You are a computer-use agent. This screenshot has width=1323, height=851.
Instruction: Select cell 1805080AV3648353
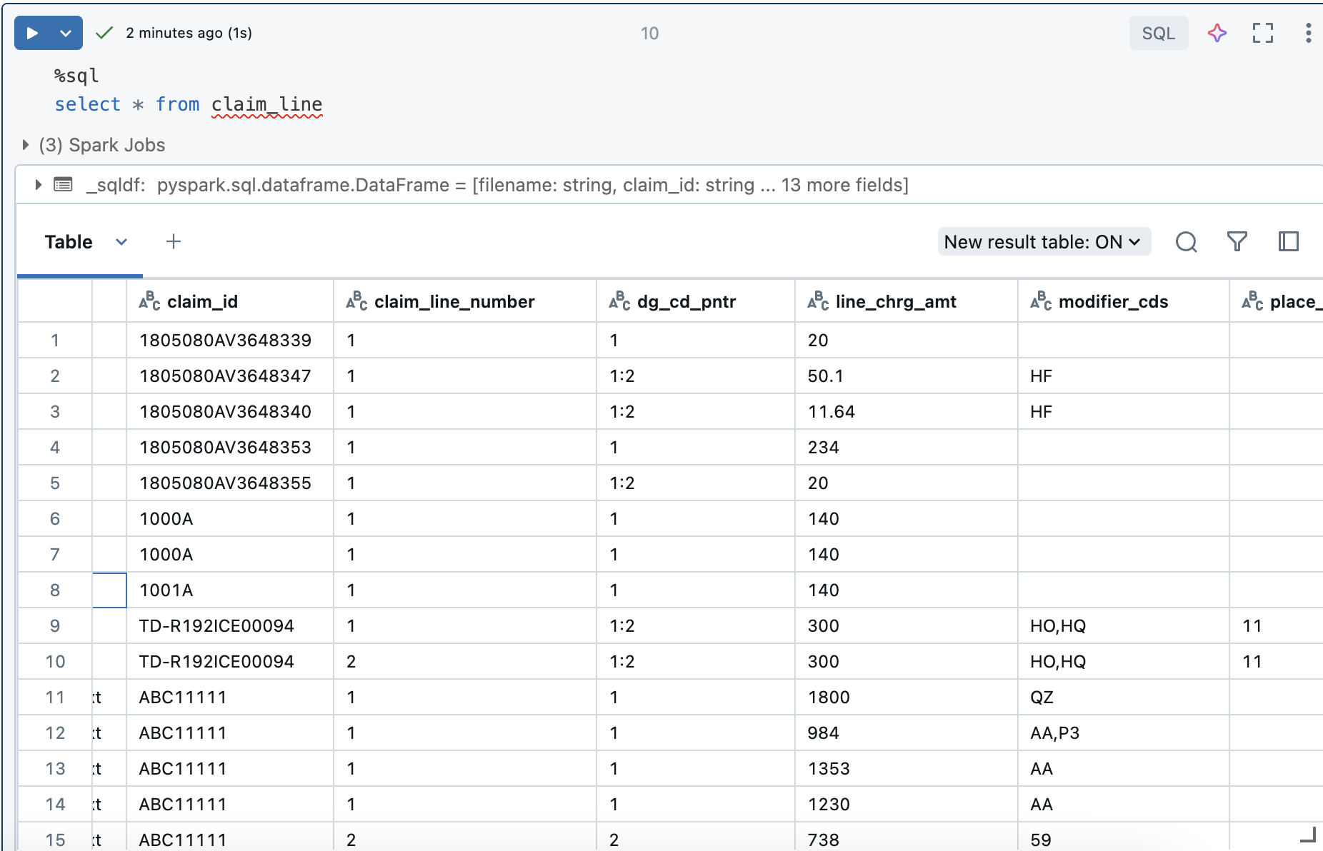[x=230, y=447]
